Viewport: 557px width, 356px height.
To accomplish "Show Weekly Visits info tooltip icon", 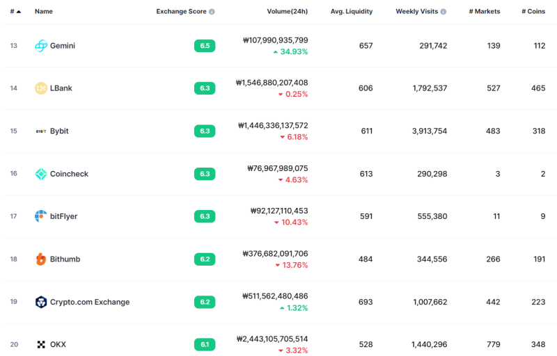I will (444, 12).
